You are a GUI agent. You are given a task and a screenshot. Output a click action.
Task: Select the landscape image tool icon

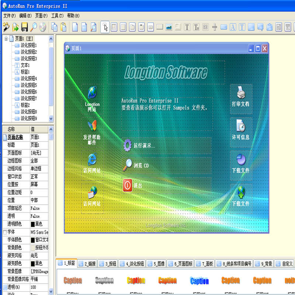[169, 27]
